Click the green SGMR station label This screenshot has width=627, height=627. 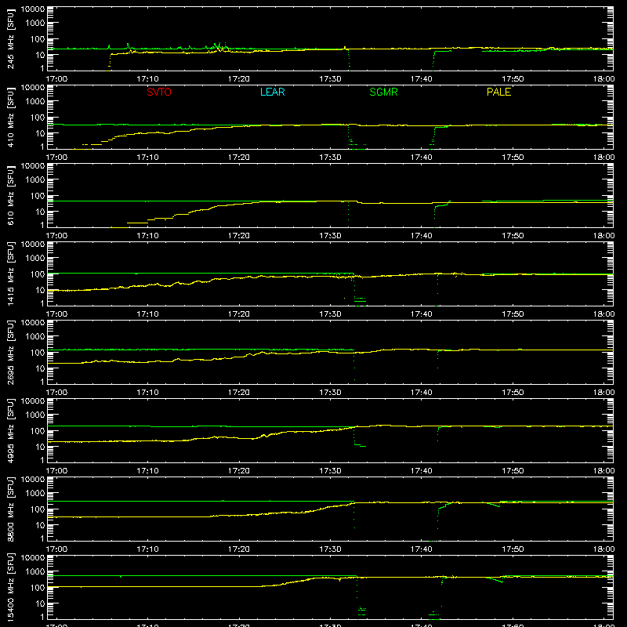pyautogui.click(x=383, y=92)
